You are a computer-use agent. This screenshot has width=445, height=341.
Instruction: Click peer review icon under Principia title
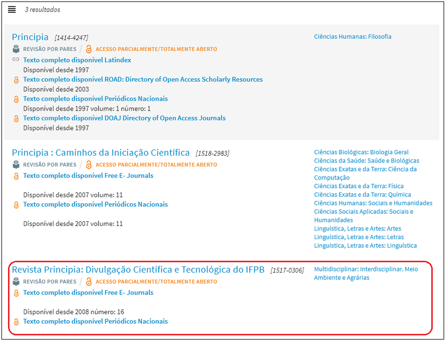pyautogui.click(x=16, y=49)
